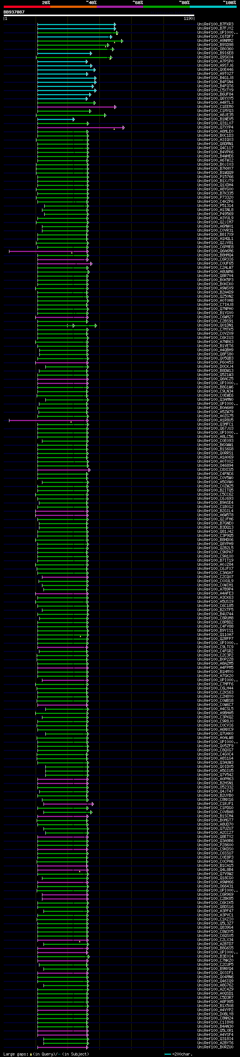Select label UniRef100_Q9SKX4
This screenshot has width=240, height=1057.
pyautogui.click(x=215, y=57)
